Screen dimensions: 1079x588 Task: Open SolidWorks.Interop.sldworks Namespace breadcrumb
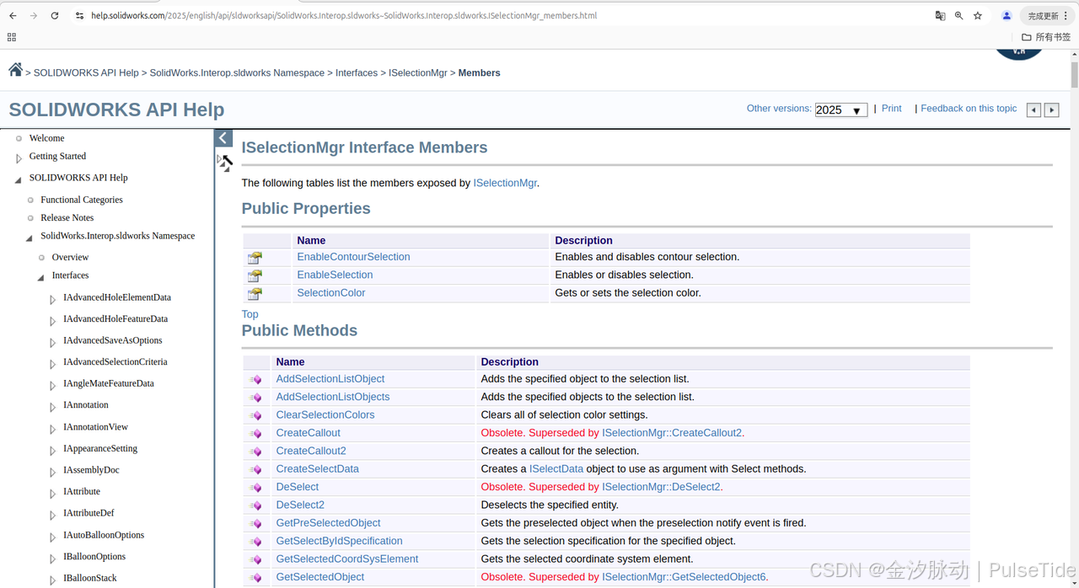click(237, 73)
